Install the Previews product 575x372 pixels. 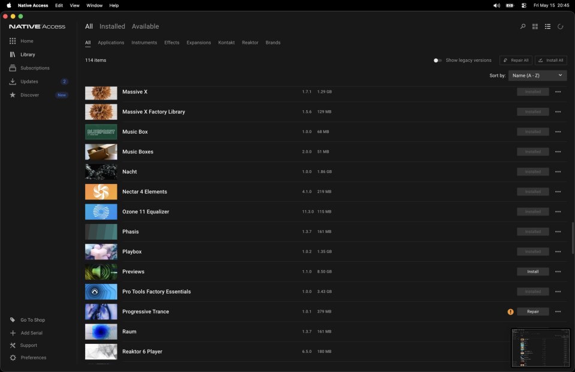pos(533,271)
